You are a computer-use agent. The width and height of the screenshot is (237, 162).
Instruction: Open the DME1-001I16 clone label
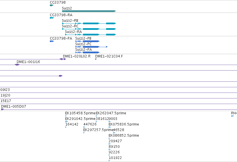pos(28,62)
